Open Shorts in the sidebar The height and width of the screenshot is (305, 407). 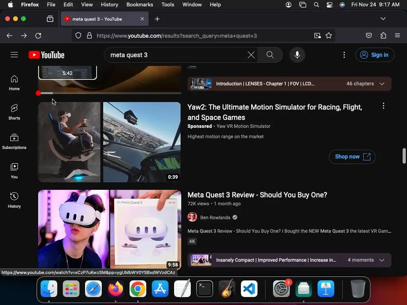pyautogui.click(x=14, y=112)
